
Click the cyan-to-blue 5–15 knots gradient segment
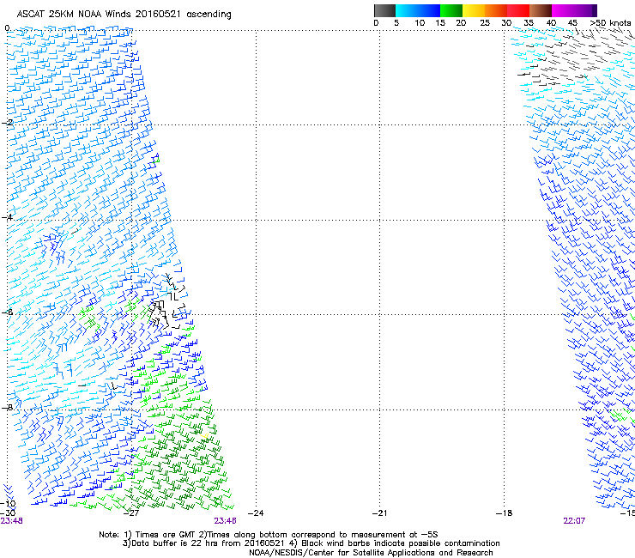[x=418, y=10]
